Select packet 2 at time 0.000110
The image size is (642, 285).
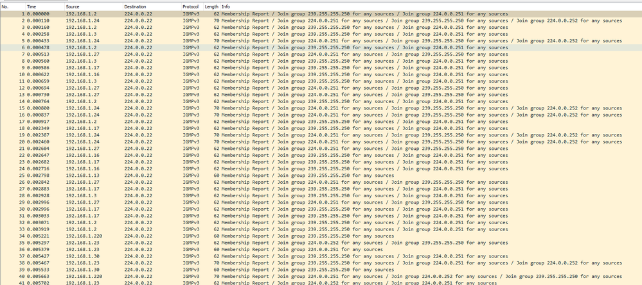[x=321, y=20]
